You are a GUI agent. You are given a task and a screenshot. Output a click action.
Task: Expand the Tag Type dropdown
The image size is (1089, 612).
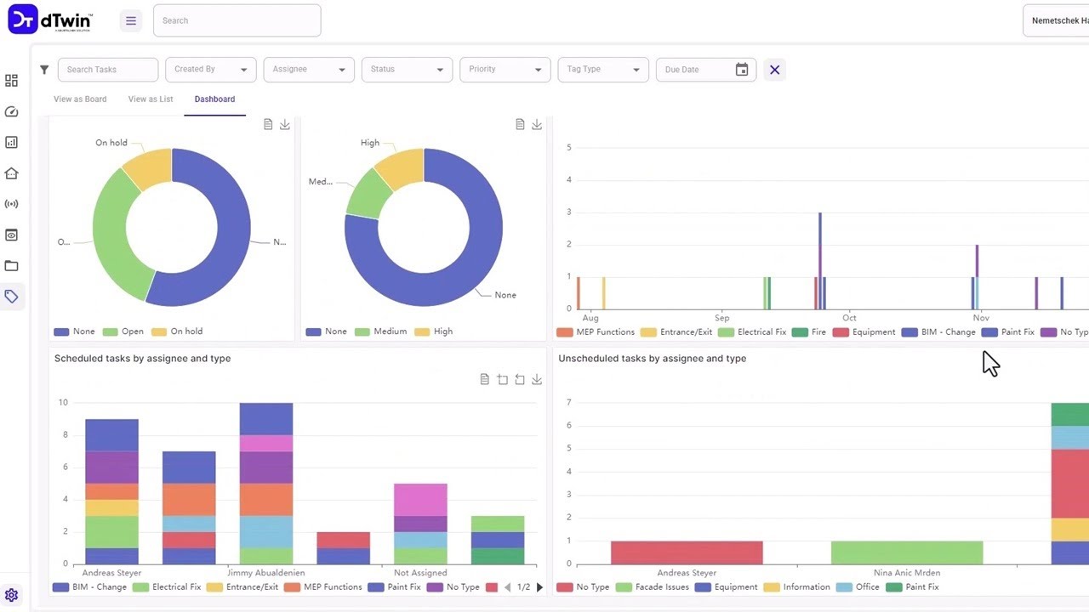603,70
